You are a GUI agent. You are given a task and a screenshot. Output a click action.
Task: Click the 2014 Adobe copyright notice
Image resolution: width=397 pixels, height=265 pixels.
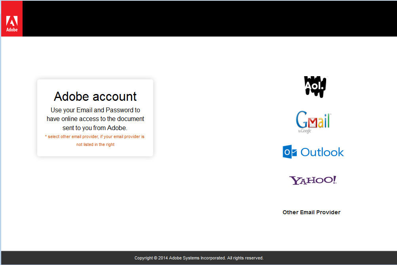199,258
